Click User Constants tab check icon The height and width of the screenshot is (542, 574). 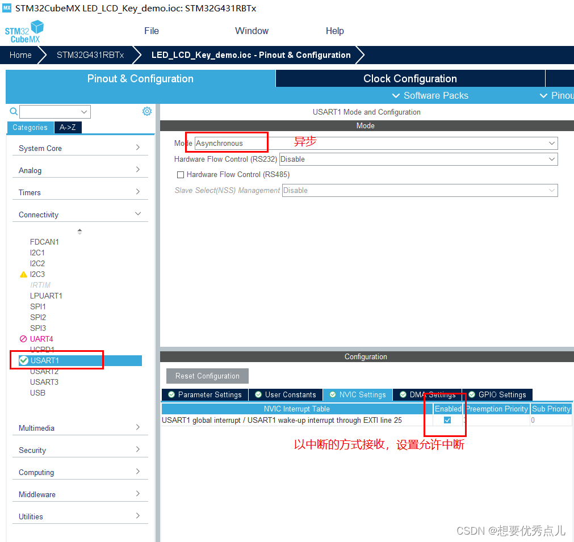tap(258, 394)
